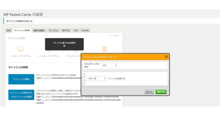Click the blue キャッシュの削除 button
Image resolution: width=220 pixels, height=123 pixels.
pyautogui.click(x=21, y=79)
